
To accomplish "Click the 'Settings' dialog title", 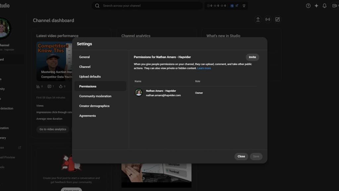I will pyautogui.click(x=84, y=44).
